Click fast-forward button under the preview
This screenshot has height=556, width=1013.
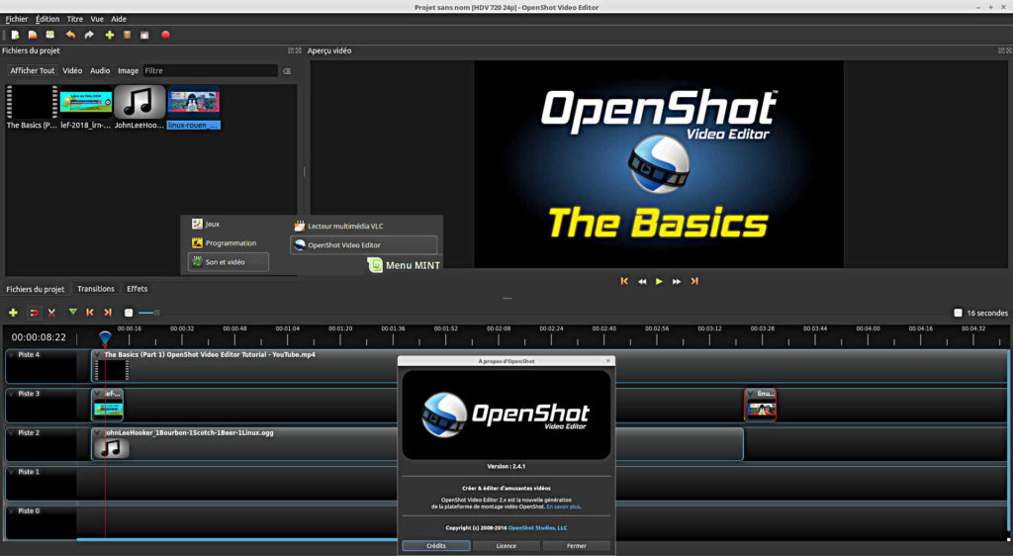(x=677, y=282)
